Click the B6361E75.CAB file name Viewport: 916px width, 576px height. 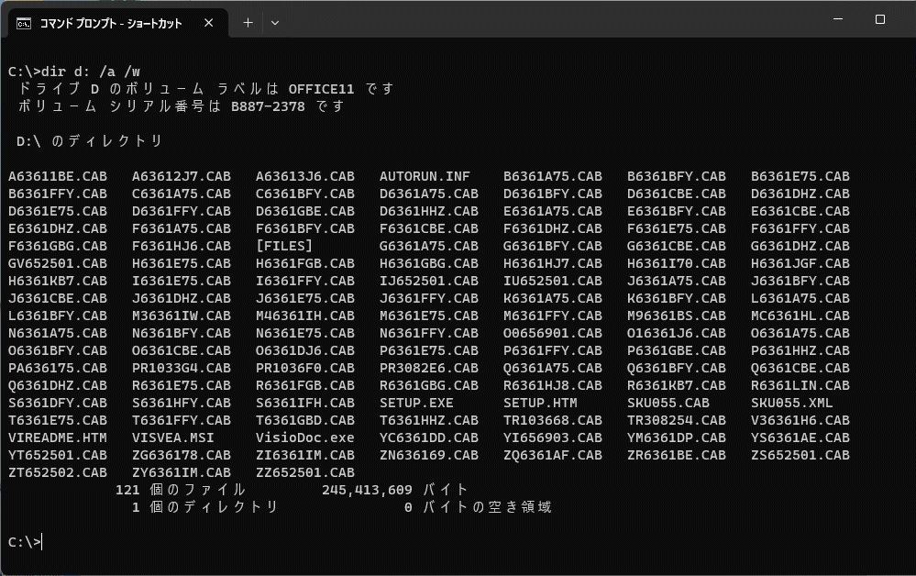coord(800,176)
